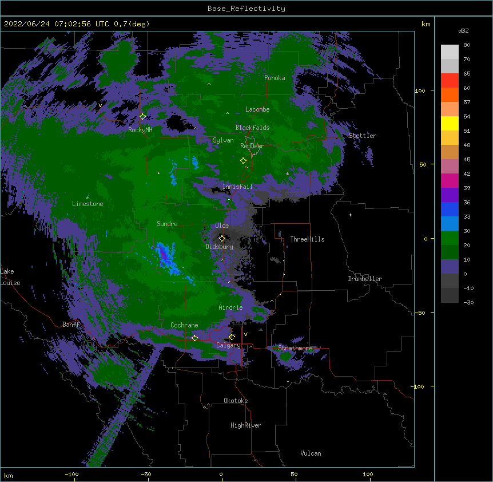
Task: Pick the yellow diamond marker under Cochrane label
Action: pos(194,338)
